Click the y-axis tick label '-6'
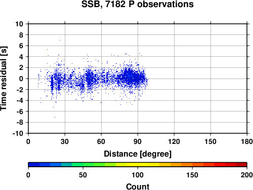This screenshot has width=253, height=190. click(20, 111)
